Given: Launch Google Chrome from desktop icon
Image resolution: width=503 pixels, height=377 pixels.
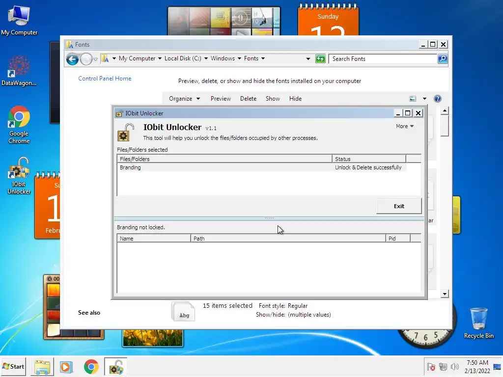Looking at the screenshot, I should click(x=19, y=124).
